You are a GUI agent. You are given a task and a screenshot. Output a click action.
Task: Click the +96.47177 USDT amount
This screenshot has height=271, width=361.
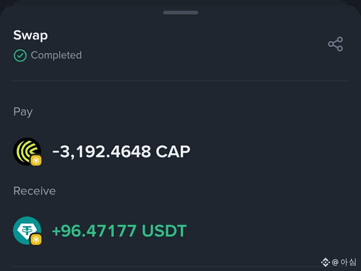(119, 231)
